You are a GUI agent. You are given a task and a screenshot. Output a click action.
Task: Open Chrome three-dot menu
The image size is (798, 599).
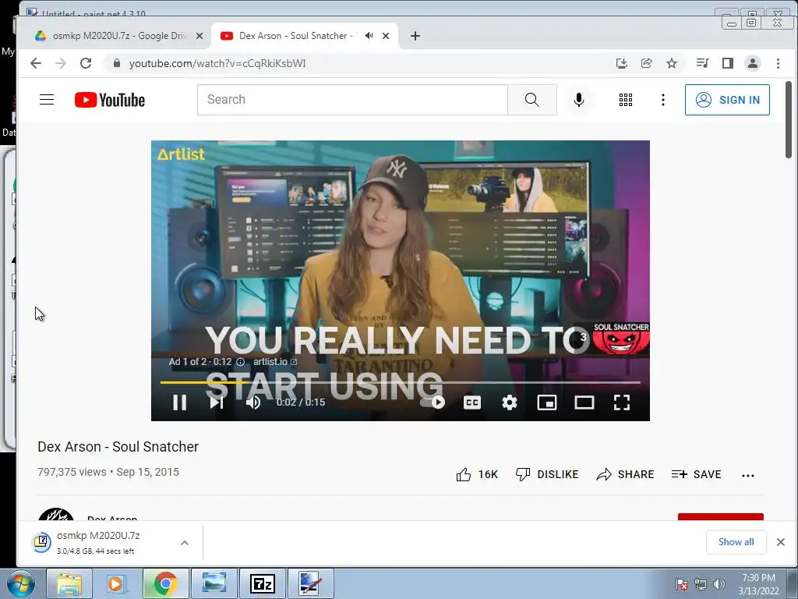click(x=778, y=63)
